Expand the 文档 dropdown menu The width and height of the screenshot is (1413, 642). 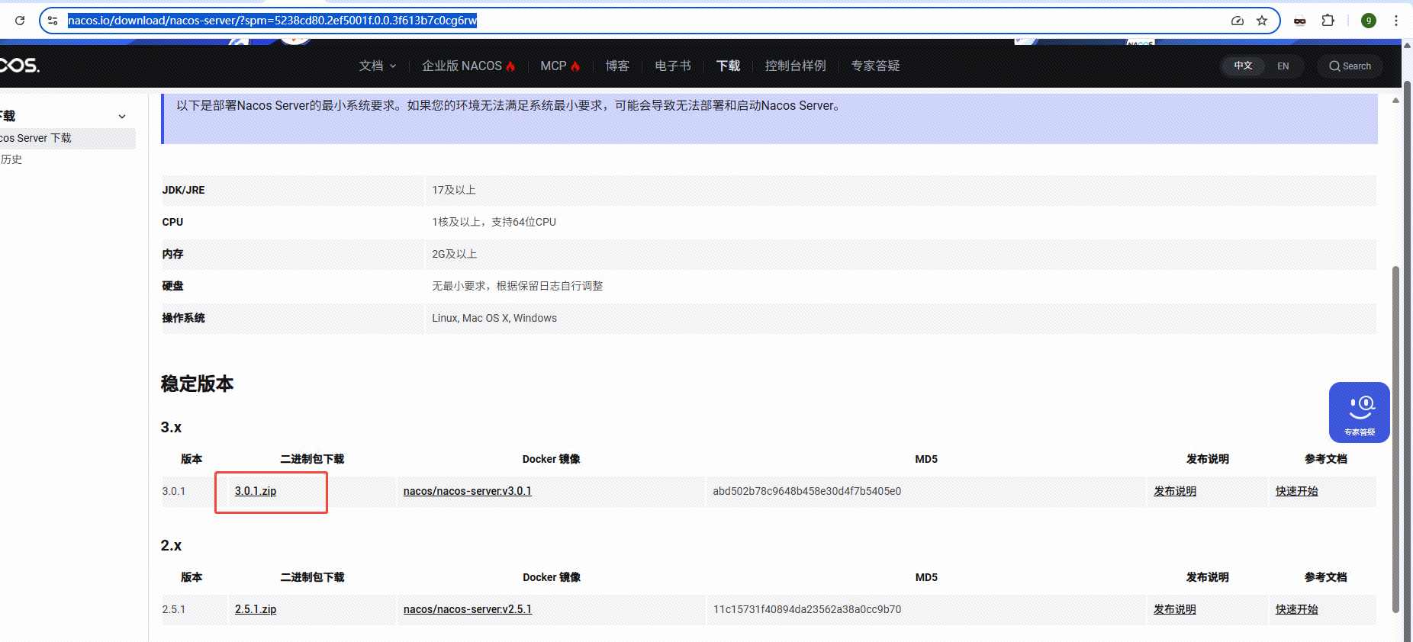pyautogui.click(x=378, y=66)
